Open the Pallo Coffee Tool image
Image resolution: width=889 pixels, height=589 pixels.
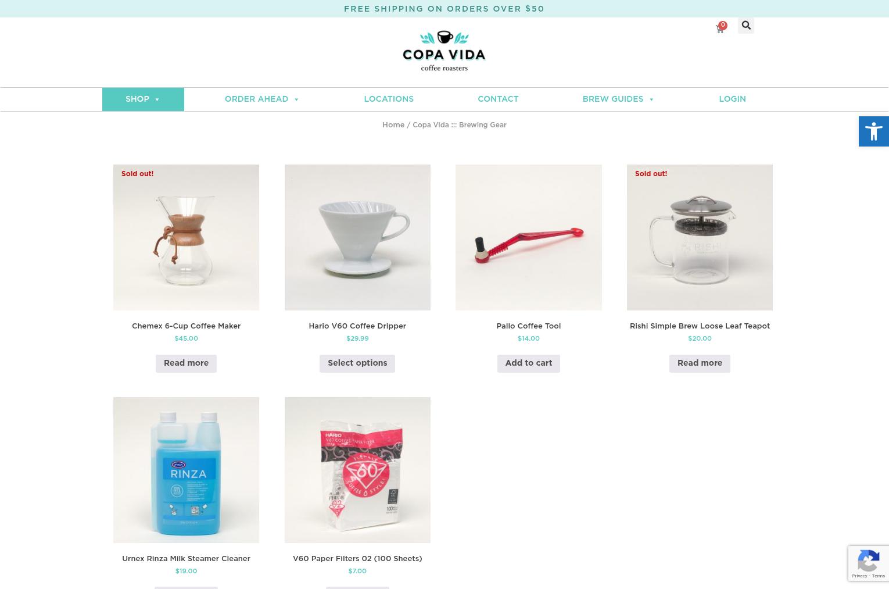(x=528, y=237)
